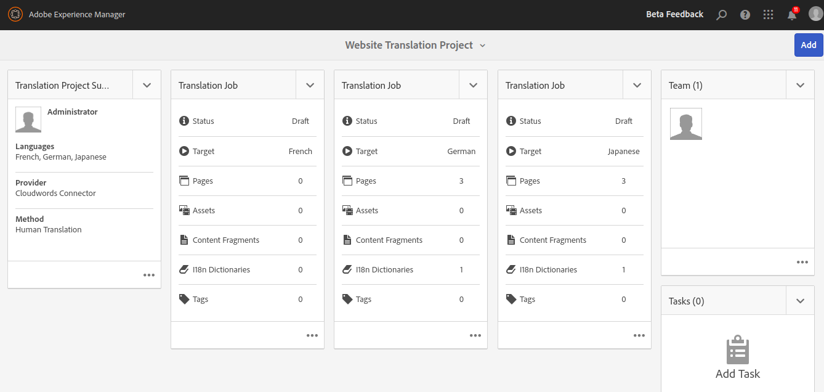Click ellipsis on Translation Project Summary card
Viewport: 824px width, 392px height.
click(x=149, y=275)
